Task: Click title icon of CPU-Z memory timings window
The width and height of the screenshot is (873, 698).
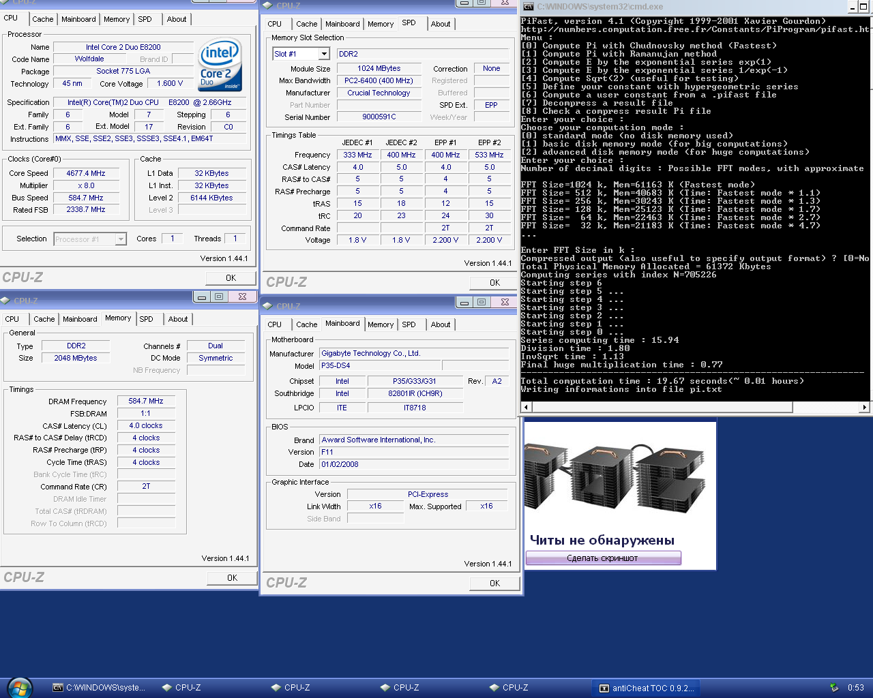Action: coord(5,301)
